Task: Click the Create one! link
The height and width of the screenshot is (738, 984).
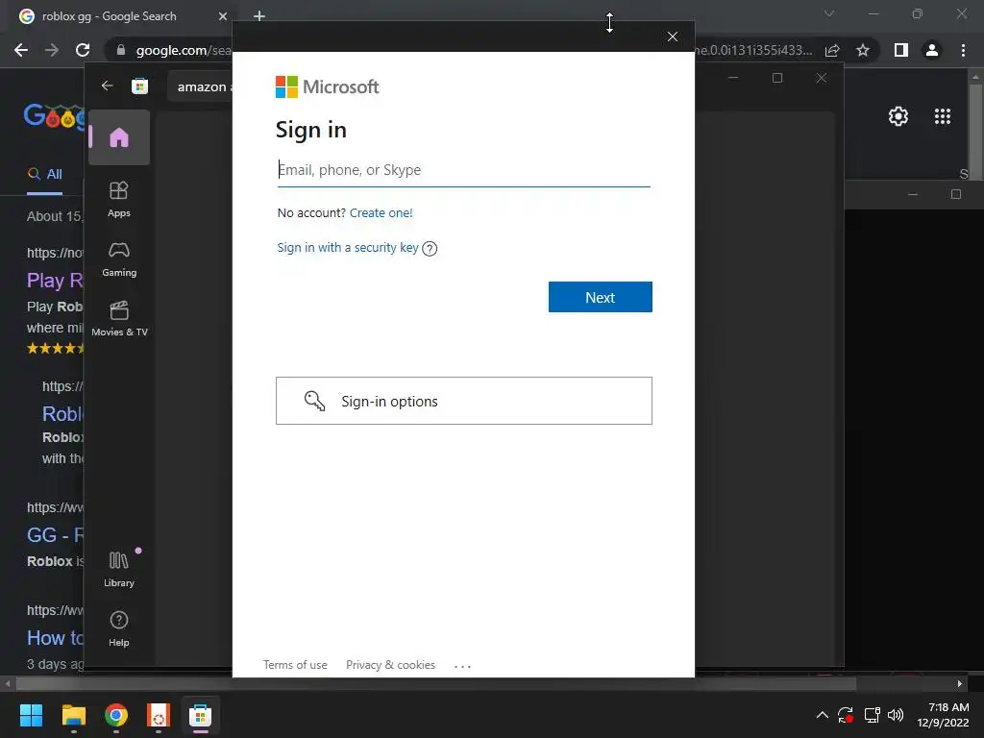Action: [381, 212]
